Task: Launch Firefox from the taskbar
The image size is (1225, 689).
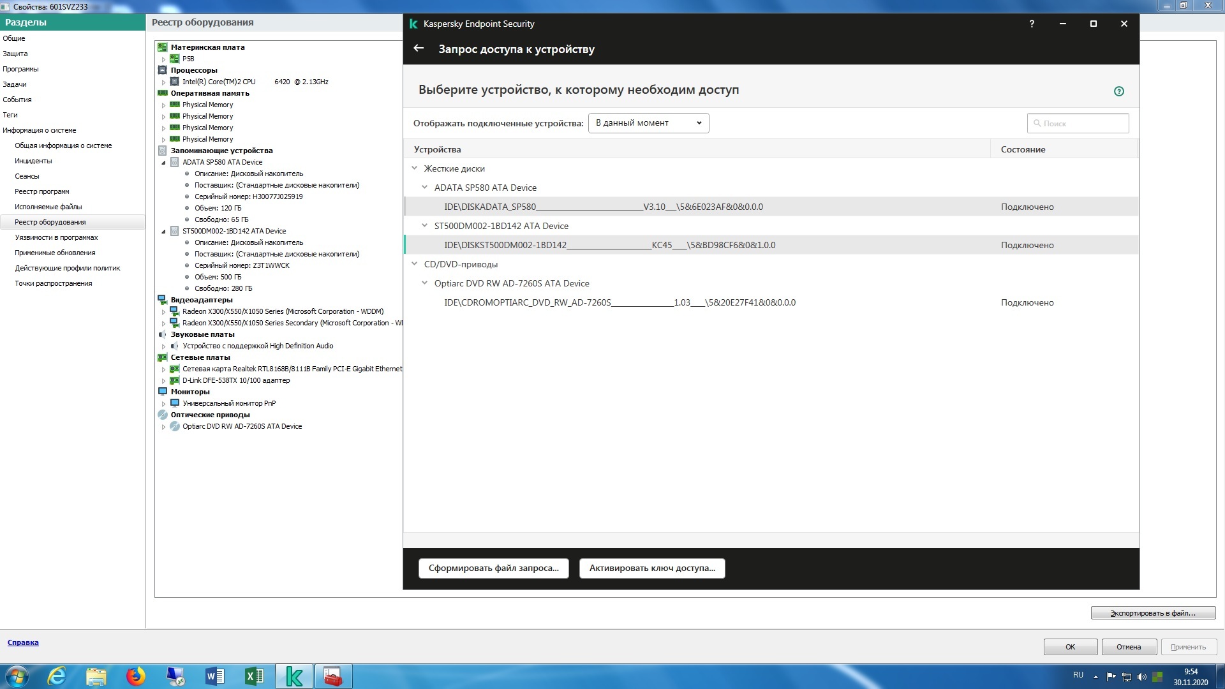Action: (x=135, y=676)
